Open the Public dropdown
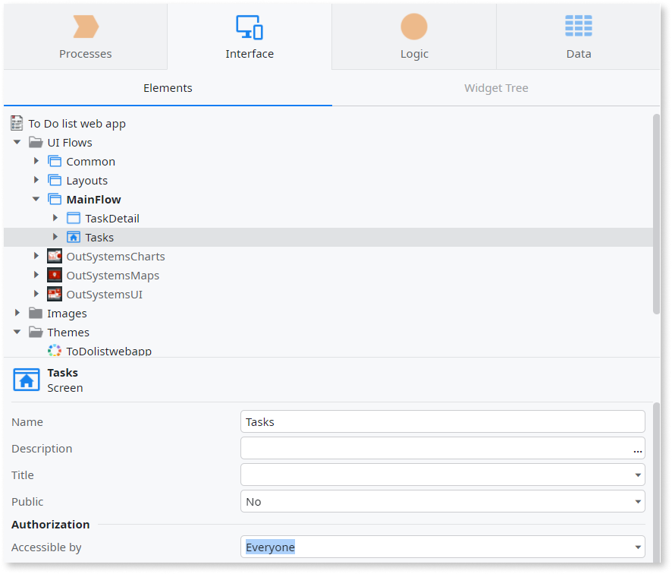Screen dimensions: 672x574 [637, 502]
